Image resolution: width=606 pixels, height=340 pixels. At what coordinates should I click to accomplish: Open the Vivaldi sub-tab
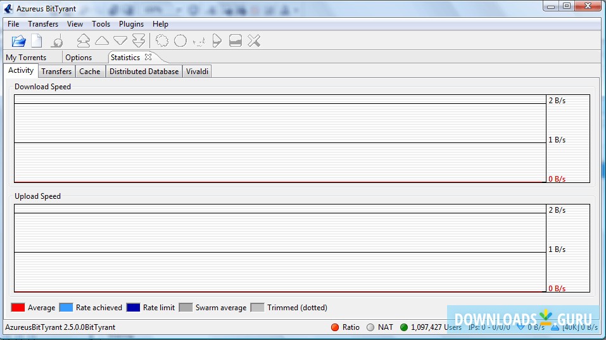[197, 72]
